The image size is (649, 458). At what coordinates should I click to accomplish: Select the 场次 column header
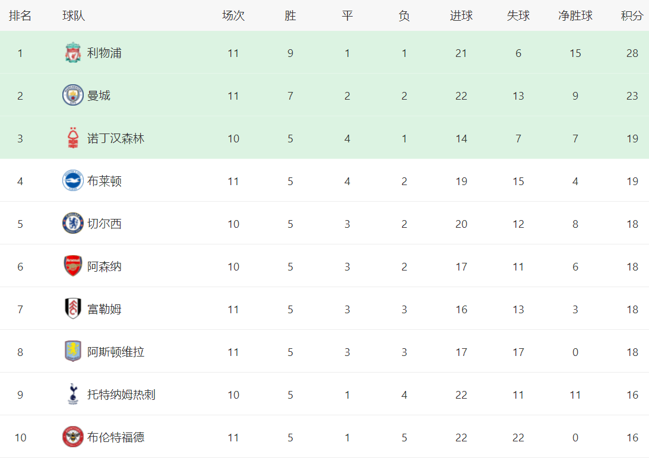click(233, 16)
